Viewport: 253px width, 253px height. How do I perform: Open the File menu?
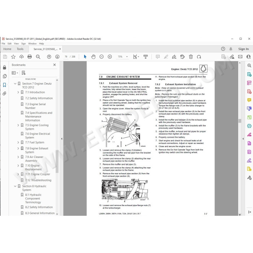pyautogui.click(x=3, y=44)
